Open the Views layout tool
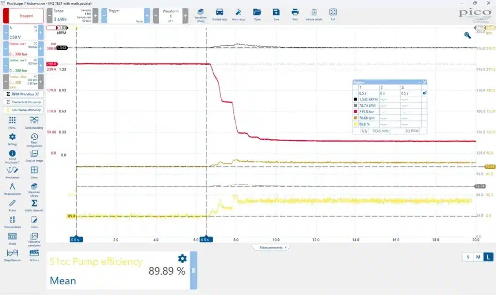This screenshot has height=295, width=496. pyautogui.click(x=34, y=172)
